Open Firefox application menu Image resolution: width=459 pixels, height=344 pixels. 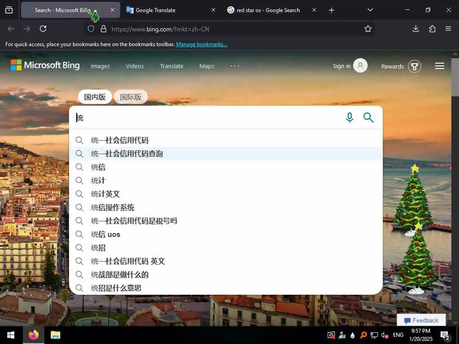click(x=448, y=29)
